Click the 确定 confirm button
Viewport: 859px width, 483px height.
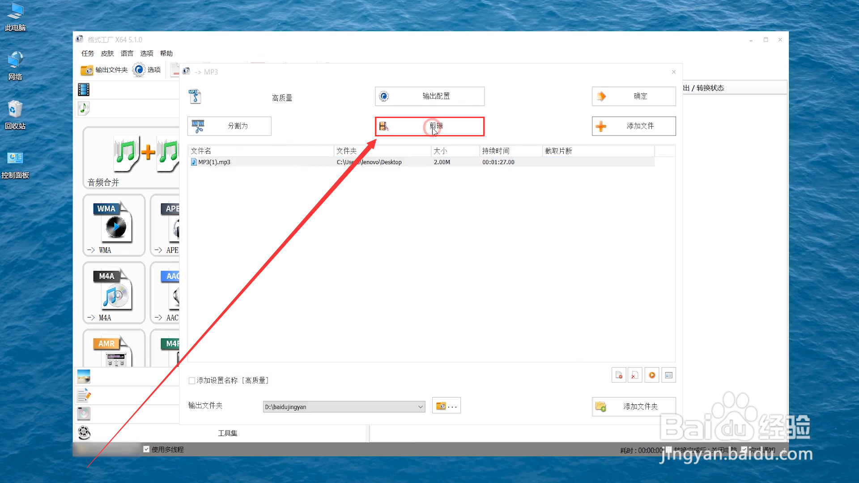[634, 96]
